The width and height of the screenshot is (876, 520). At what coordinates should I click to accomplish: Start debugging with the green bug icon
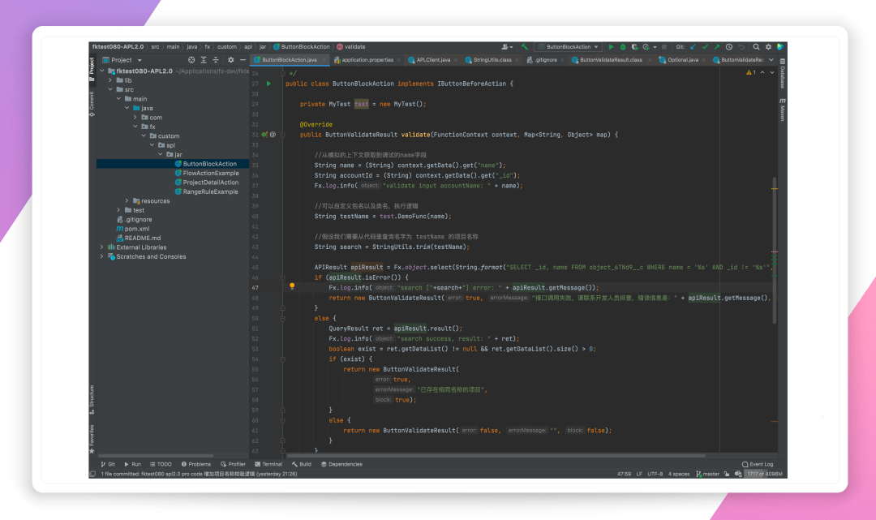click(623, 47)
